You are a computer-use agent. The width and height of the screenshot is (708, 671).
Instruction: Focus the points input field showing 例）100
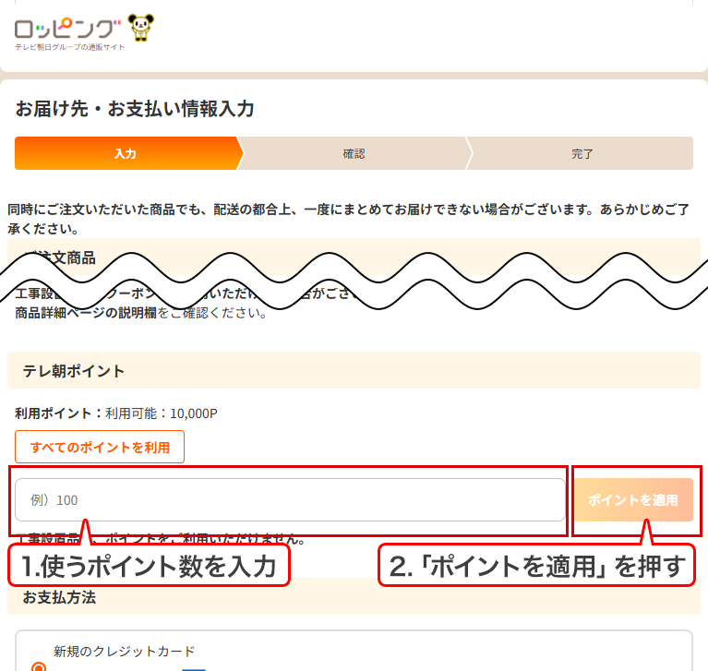point(290,500)
